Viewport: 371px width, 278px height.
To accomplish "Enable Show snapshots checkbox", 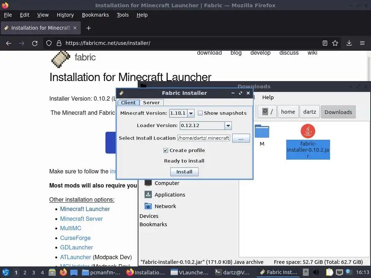I will [200, 113].
